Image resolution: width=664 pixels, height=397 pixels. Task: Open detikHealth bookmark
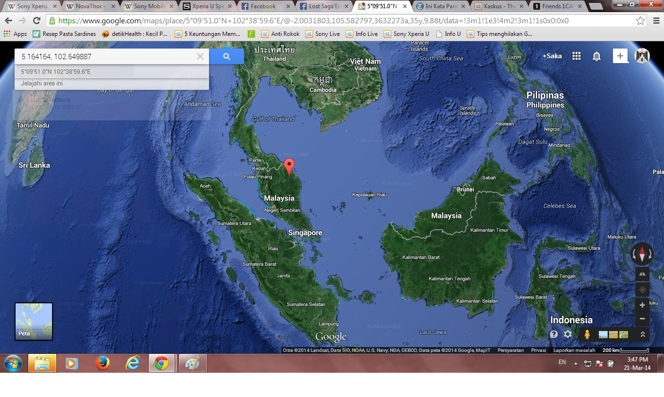135,34
